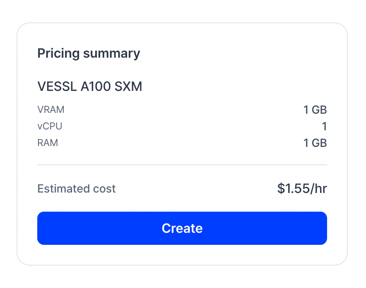Viewport: 366px width, 288px height.
Task: Select the vCPU label
Action: pyautogui.click(x=49, y=126)
